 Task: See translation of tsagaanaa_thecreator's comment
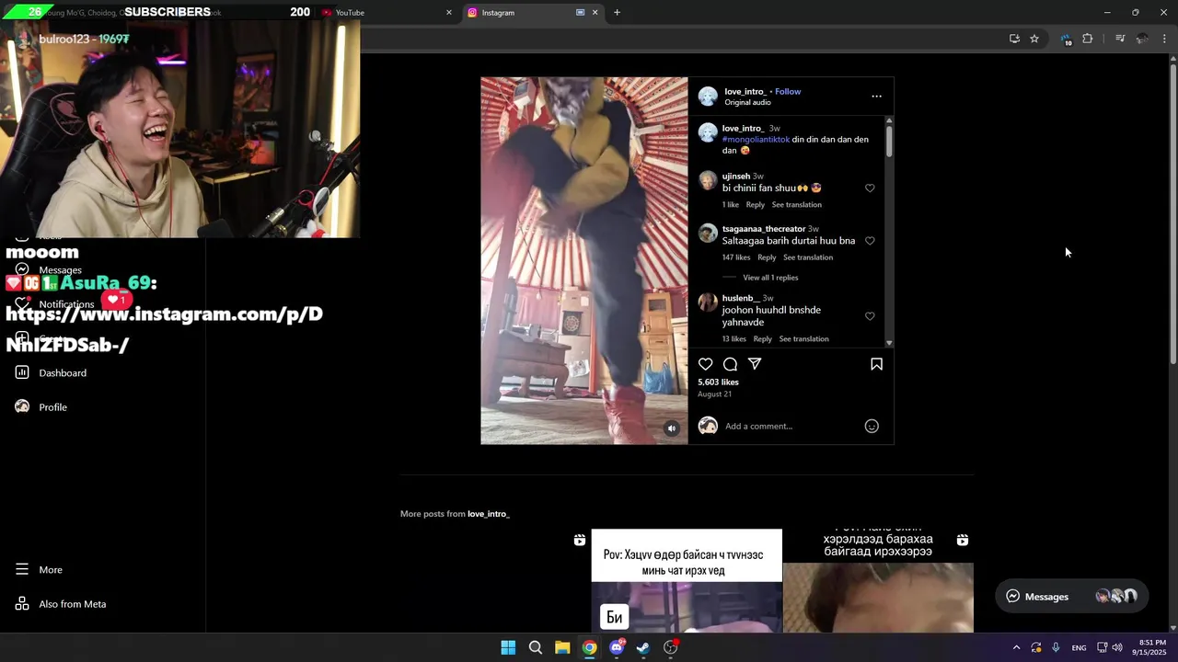(808, 257)
